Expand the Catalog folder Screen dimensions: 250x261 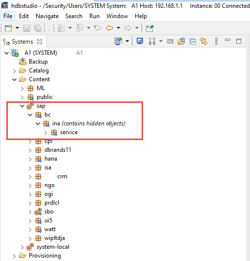[15, 71]
